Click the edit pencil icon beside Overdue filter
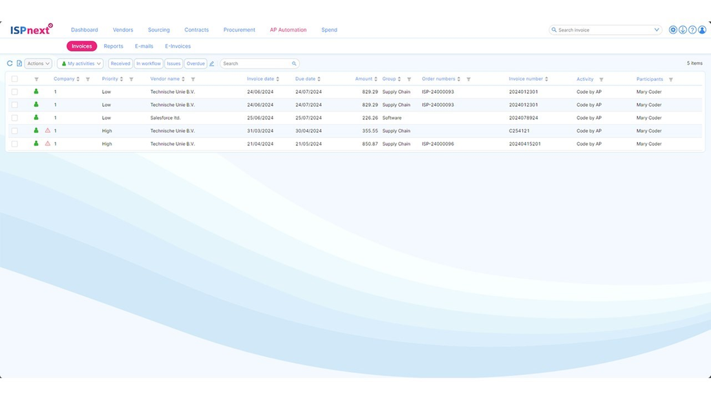Viewport: 711px width, 400px height. tap(211, 63)
